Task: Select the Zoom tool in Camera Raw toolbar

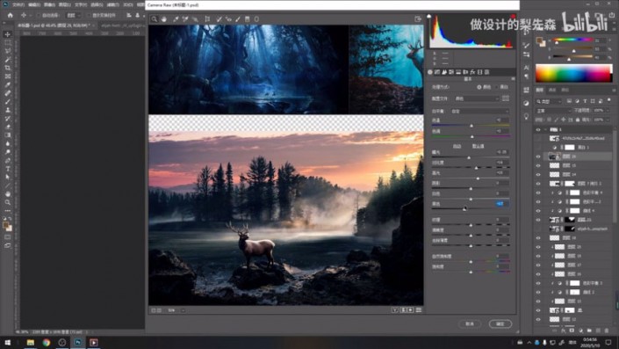Action: 155,19
